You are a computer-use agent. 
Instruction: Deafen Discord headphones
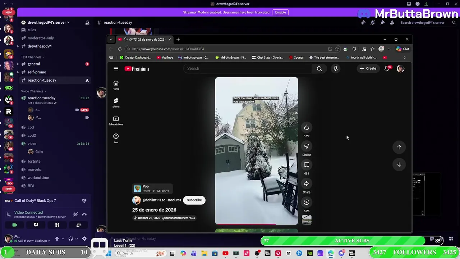pos(71,238)
